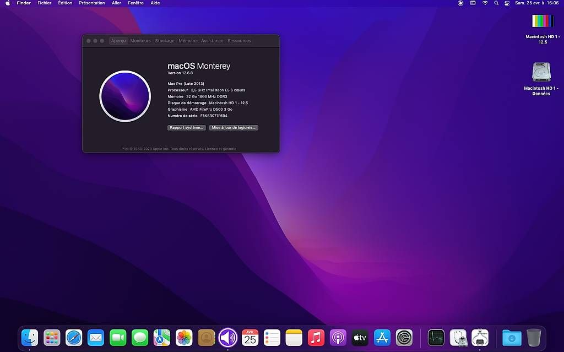Open the Finder menu

24,3
